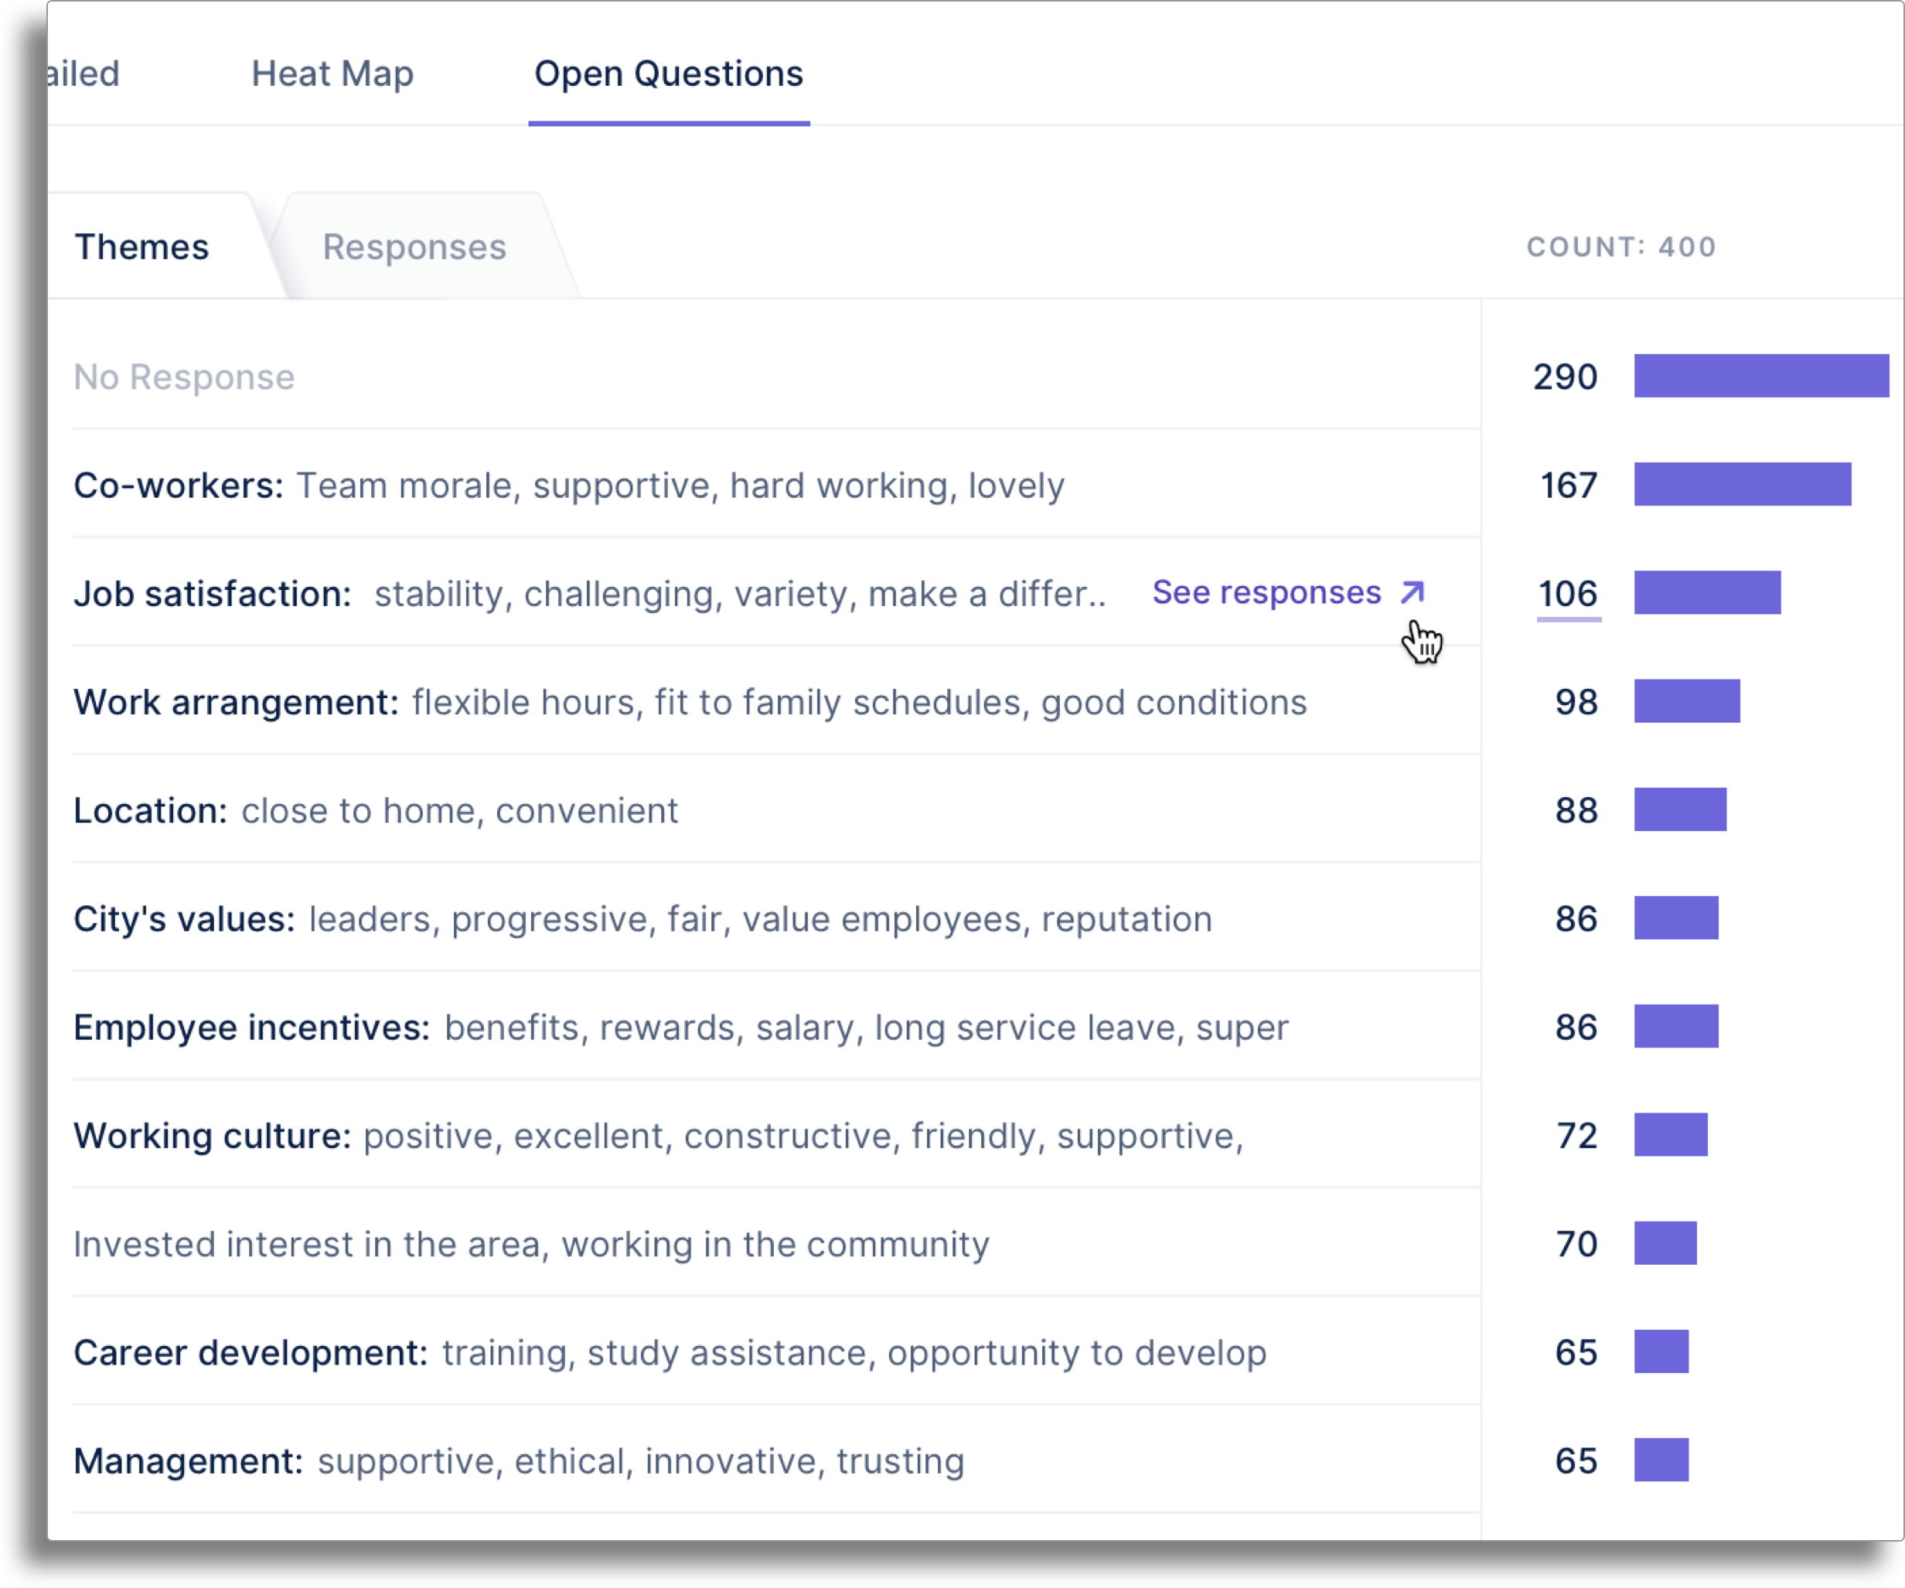Click the No Response row
Viewport: 1905px width, 1588px height.
click(x=184, y=377)
